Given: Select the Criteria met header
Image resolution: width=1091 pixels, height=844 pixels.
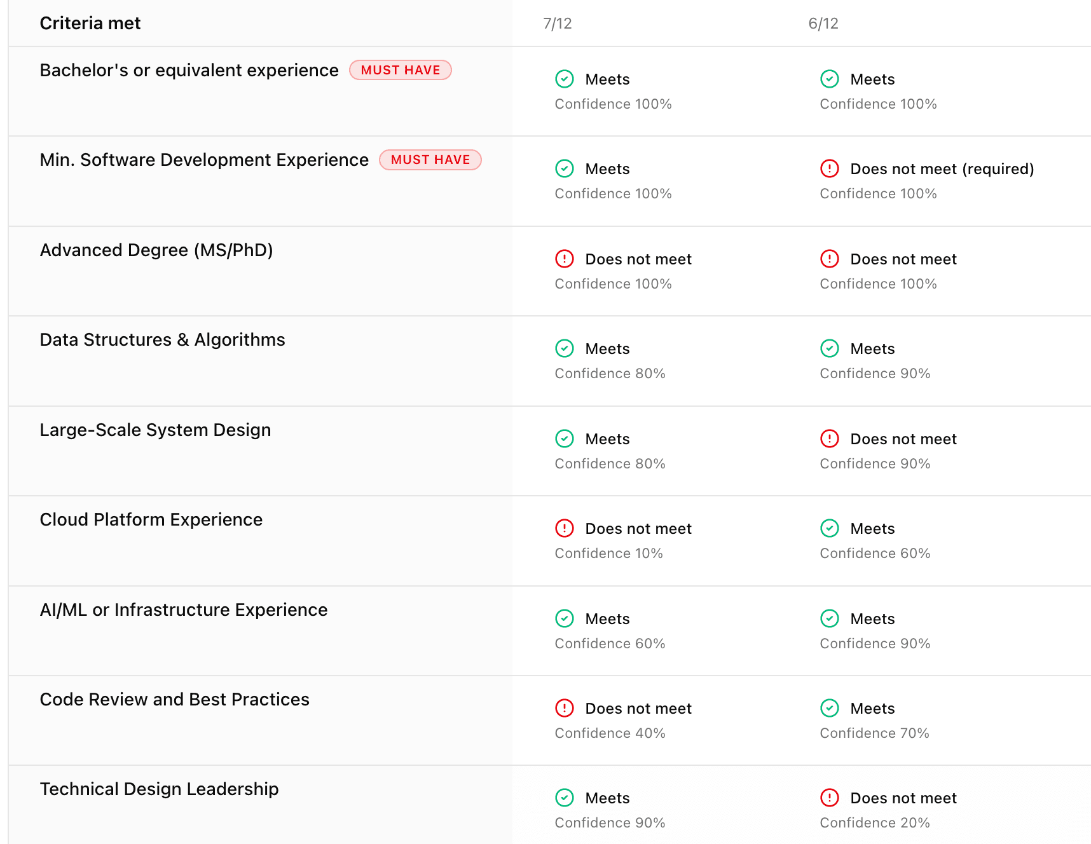Looking at the screenshot, I should point(90,24).
